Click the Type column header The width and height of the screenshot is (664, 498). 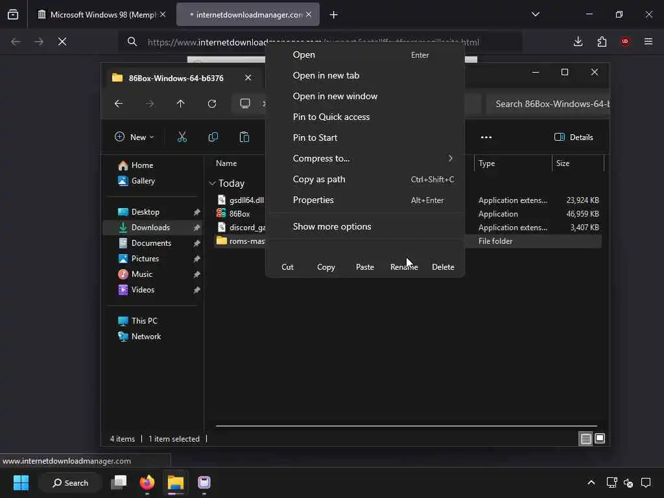(x=513, y=163)
